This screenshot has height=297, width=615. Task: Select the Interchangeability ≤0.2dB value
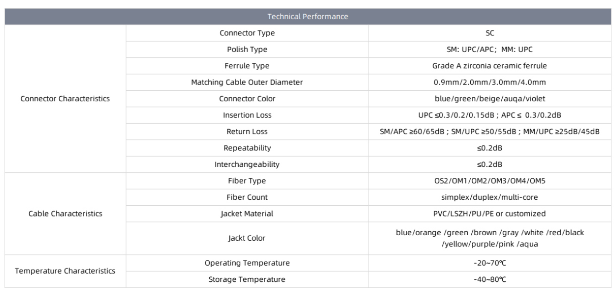[x=490, y=164]
